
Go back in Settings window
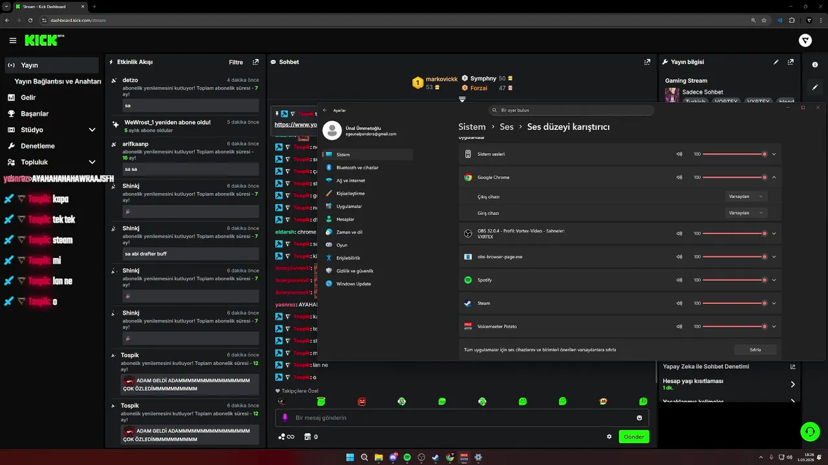coord(325,110)
